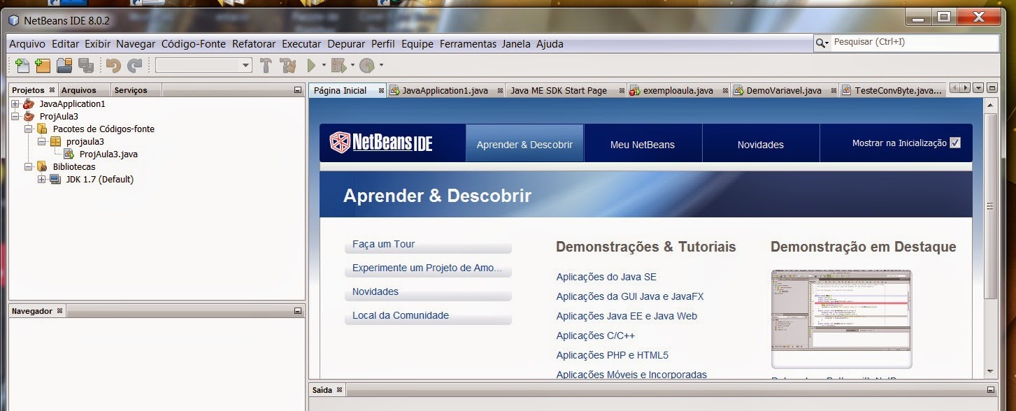Open Aplicações PHP e HTML5 link
Viewport: 1016px width, 411px height.
(x=613, y=355)
